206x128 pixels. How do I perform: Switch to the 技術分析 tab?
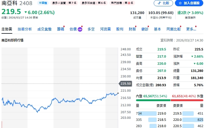(x=25, y=29)
